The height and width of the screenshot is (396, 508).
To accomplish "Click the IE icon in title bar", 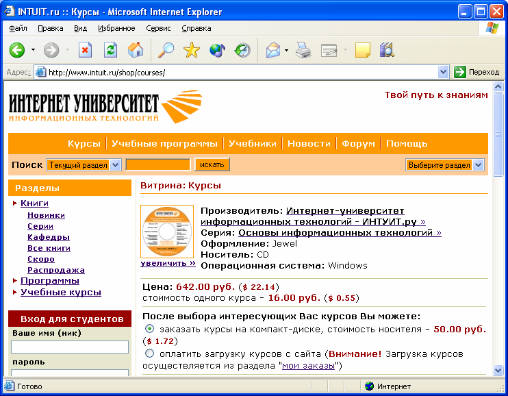I will [x=10, y=12].
